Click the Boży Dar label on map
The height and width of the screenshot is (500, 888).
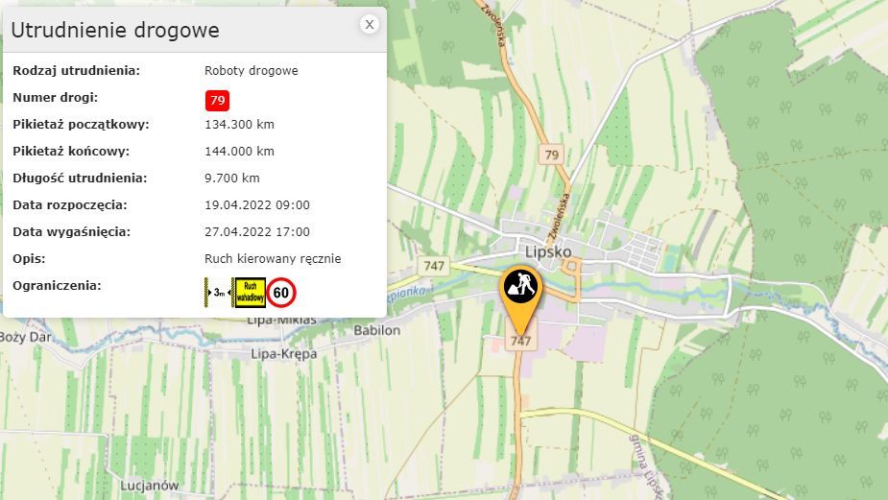[x=26, y=337]
